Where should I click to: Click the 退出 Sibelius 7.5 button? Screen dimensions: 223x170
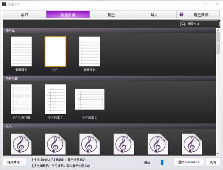[189, 162]
